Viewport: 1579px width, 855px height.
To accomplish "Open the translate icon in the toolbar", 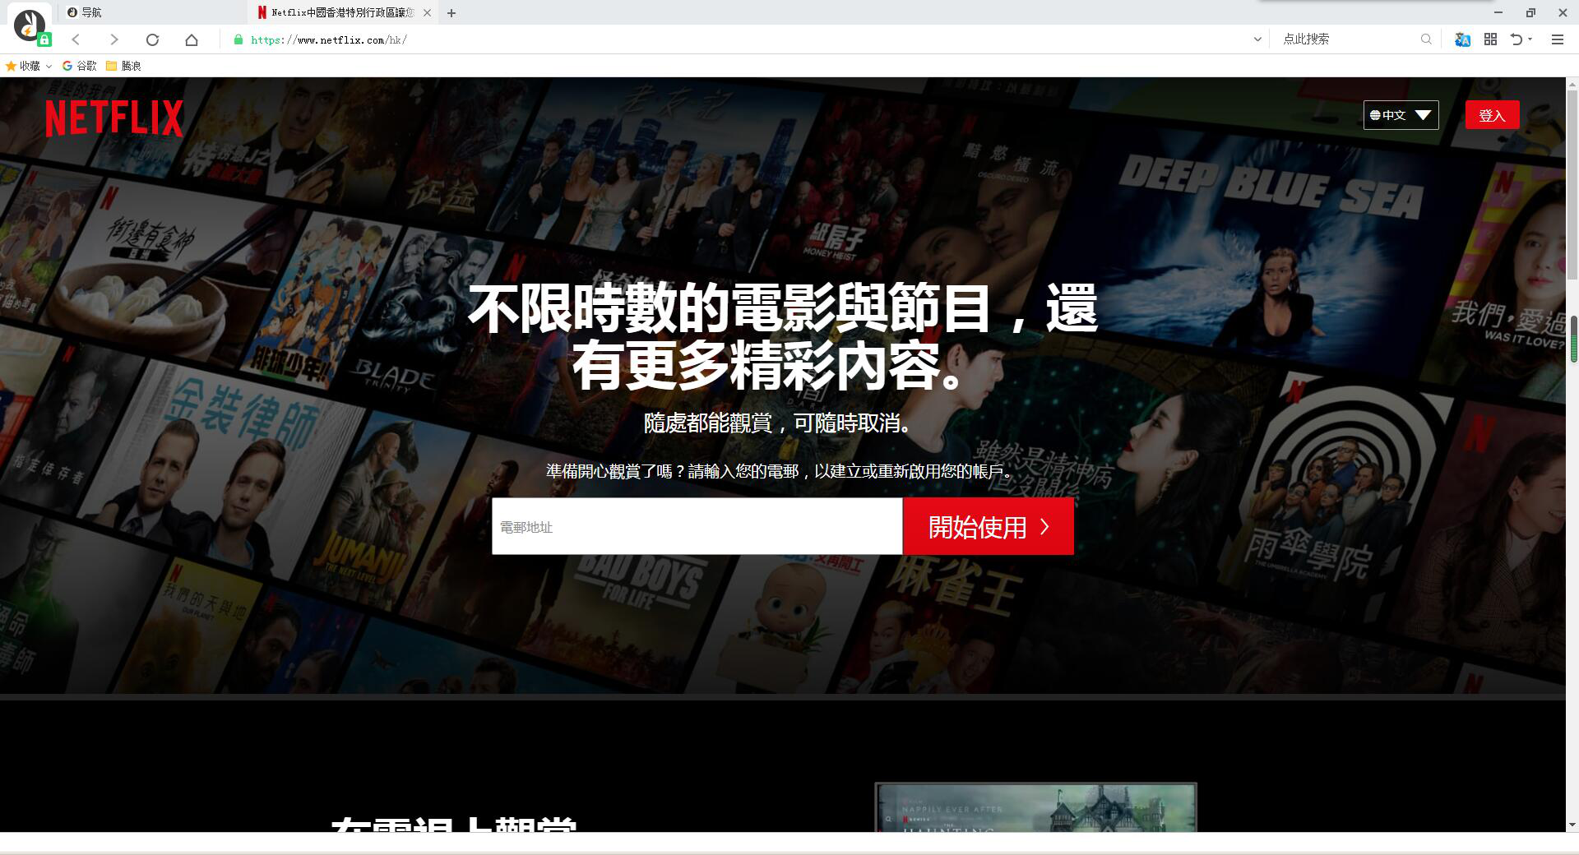I will click(x=1462, y=39).
